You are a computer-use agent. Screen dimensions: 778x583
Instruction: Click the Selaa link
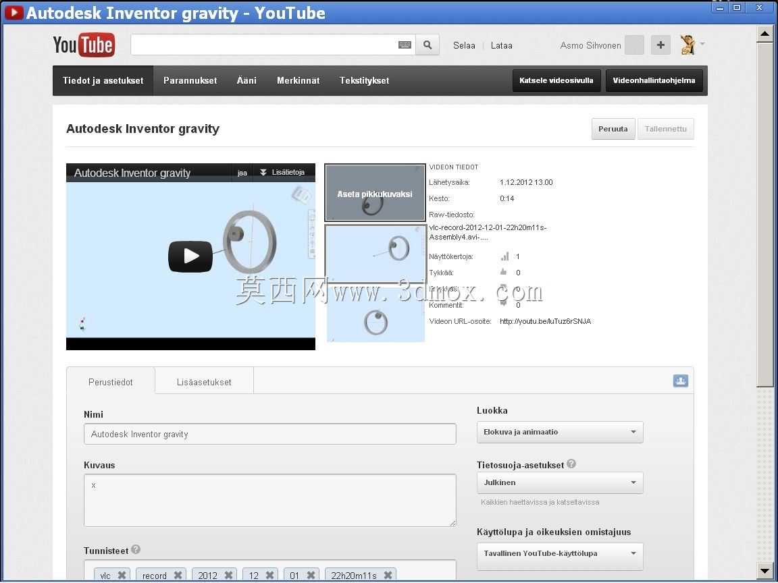(x=464, y=46)
